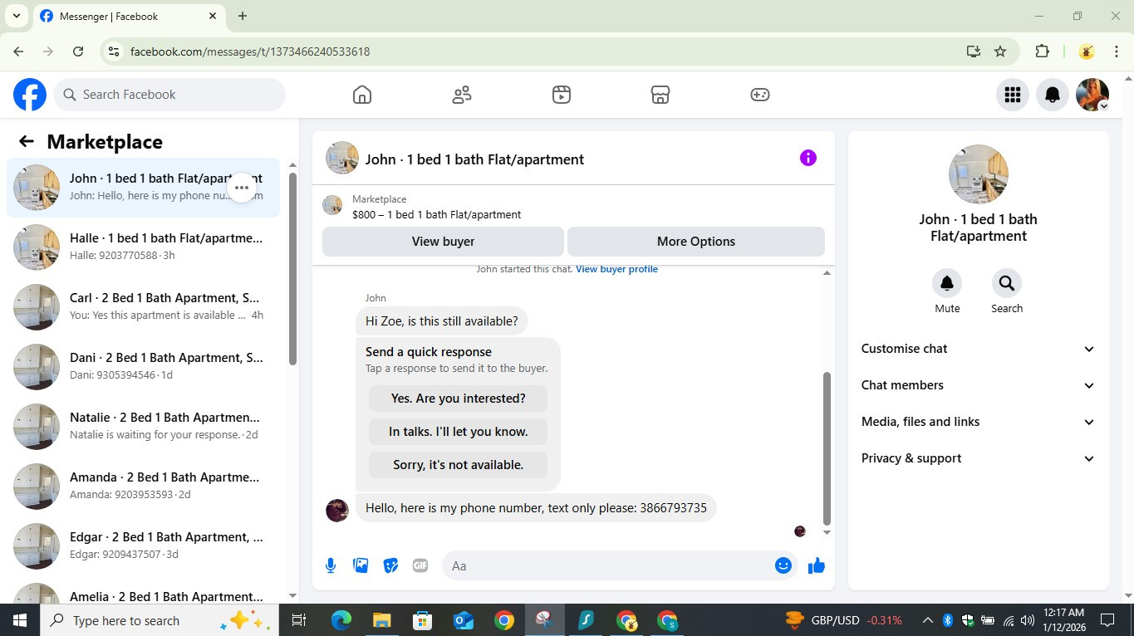Viewport: 1134px width, 636px height.
Task: Record a voice clip with microphone icon
Action: (331, 565)
